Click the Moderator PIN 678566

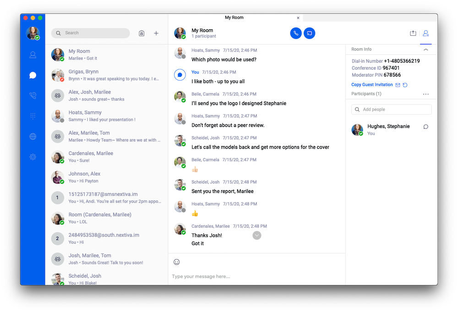[x=376, y=75]
